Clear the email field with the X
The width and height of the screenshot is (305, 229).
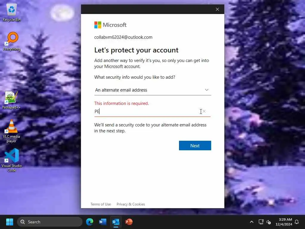point(204,111)
